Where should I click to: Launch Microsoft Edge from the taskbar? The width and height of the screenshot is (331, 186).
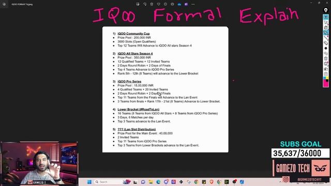[x=158, y=182]
